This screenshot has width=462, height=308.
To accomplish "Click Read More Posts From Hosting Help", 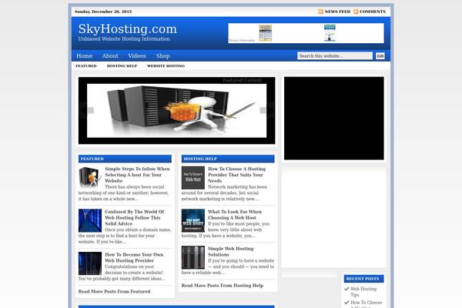I will (x=223, y=286).
